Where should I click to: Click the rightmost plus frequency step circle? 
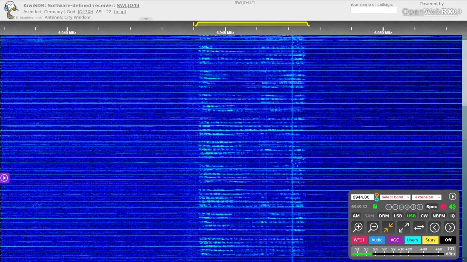coord(420,207)
